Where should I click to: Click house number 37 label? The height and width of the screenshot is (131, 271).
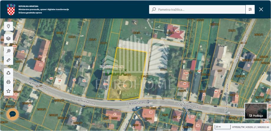(x=193, y=116)
